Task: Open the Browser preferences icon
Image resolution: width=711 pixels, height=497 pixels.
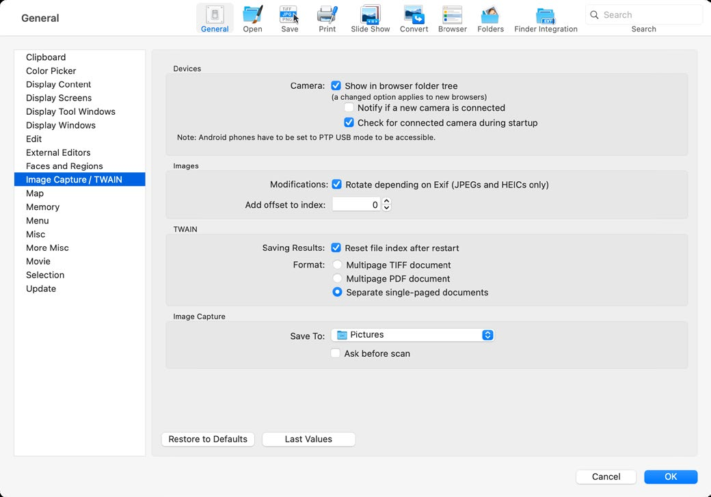Action: (452, 18)
